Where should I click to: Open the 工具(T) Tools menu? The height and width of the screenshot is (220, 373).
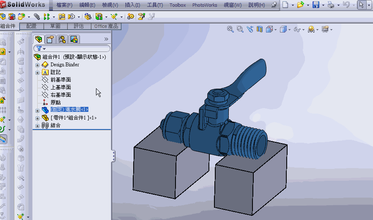click(155, 5)
